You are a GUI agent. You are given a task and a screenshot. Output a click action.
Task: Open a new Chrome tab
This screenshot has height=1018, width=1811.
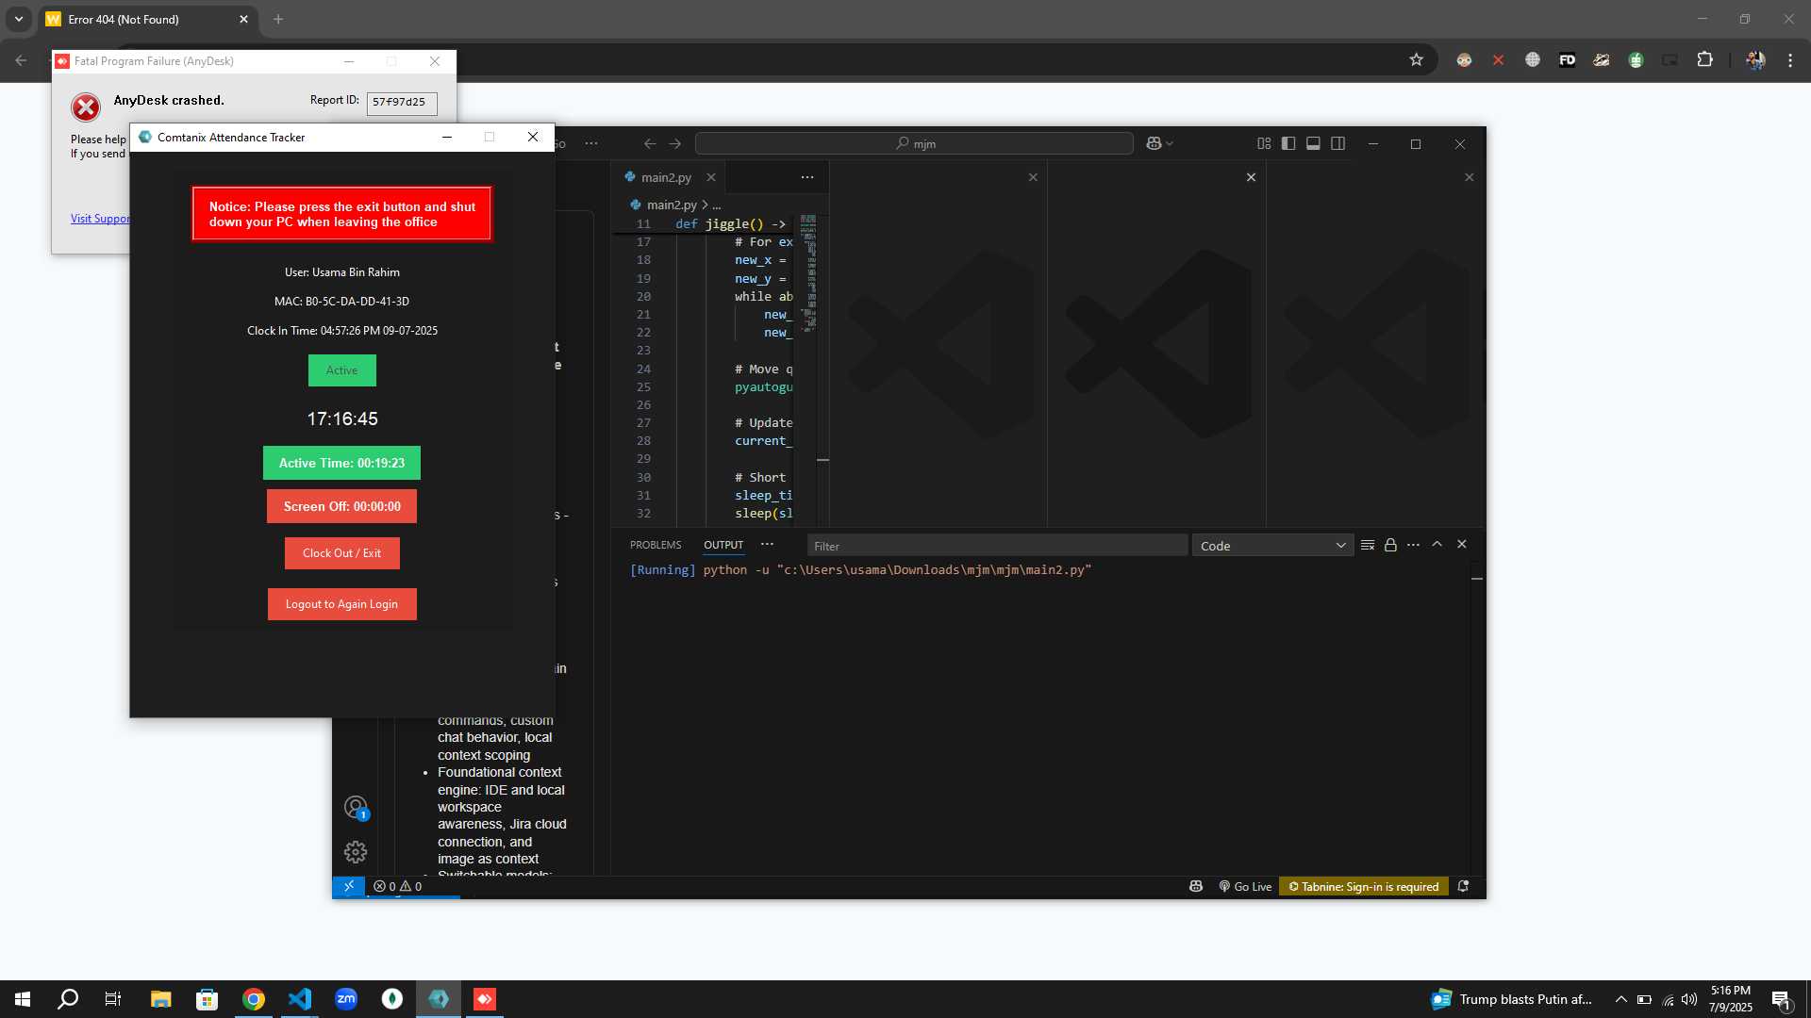[x=278, y=19]
